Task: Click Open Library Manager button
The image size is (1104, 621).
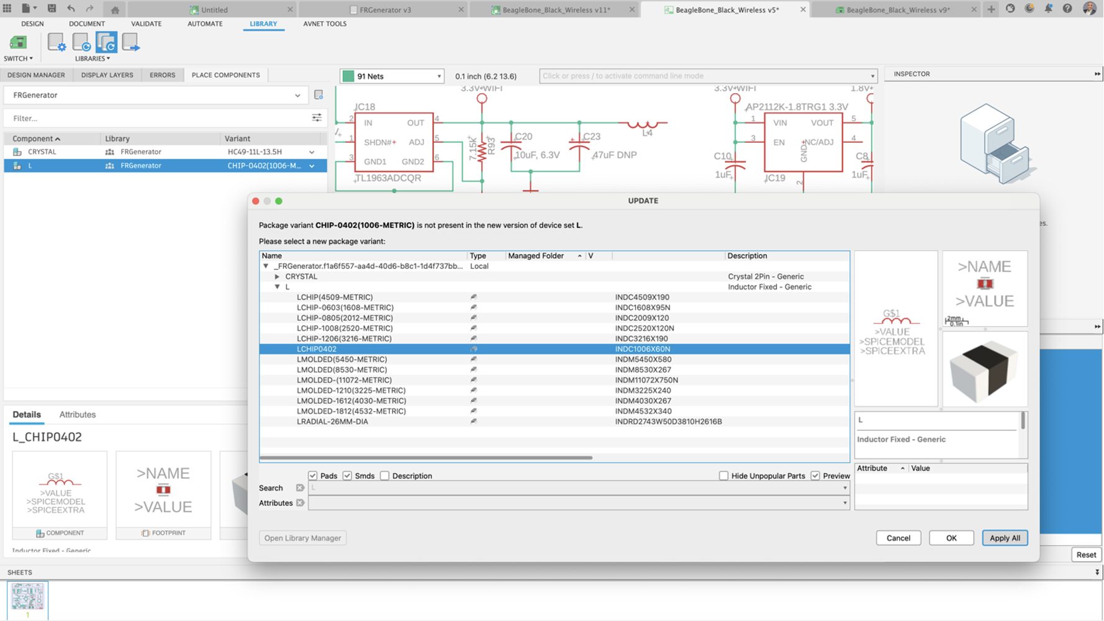Action: point(302,538)
